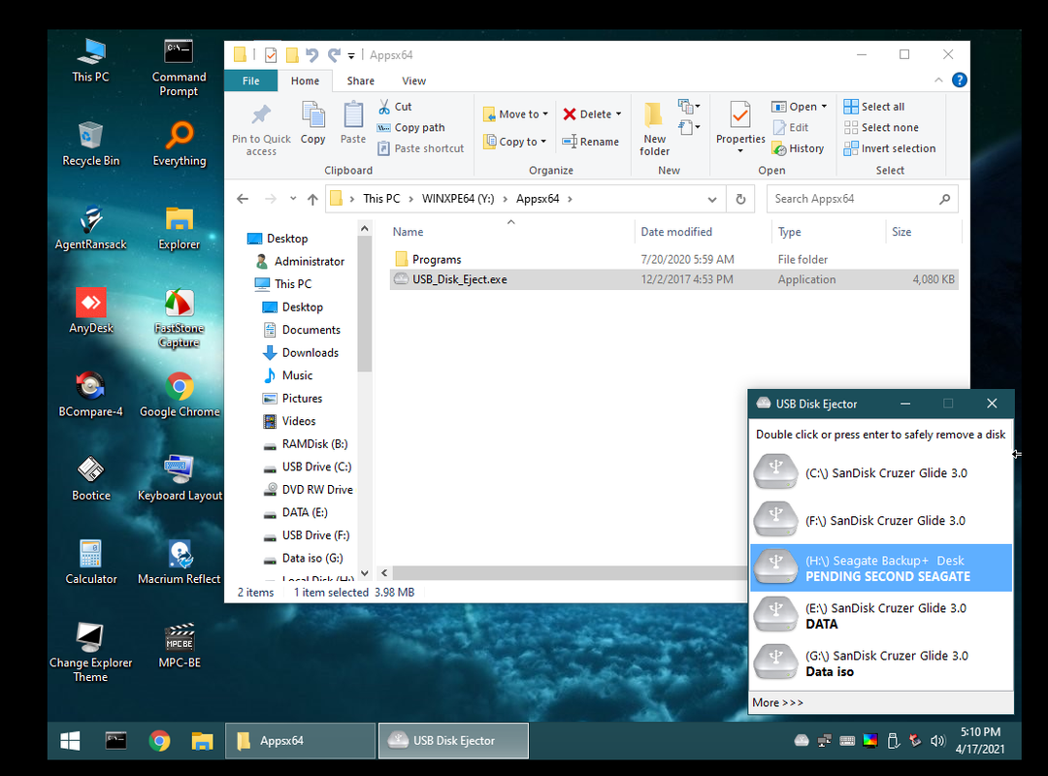Select RAMDisk (B:) in the navigation pane
This screenshot has width=1048, height=776.
click(x=306, y=444)
